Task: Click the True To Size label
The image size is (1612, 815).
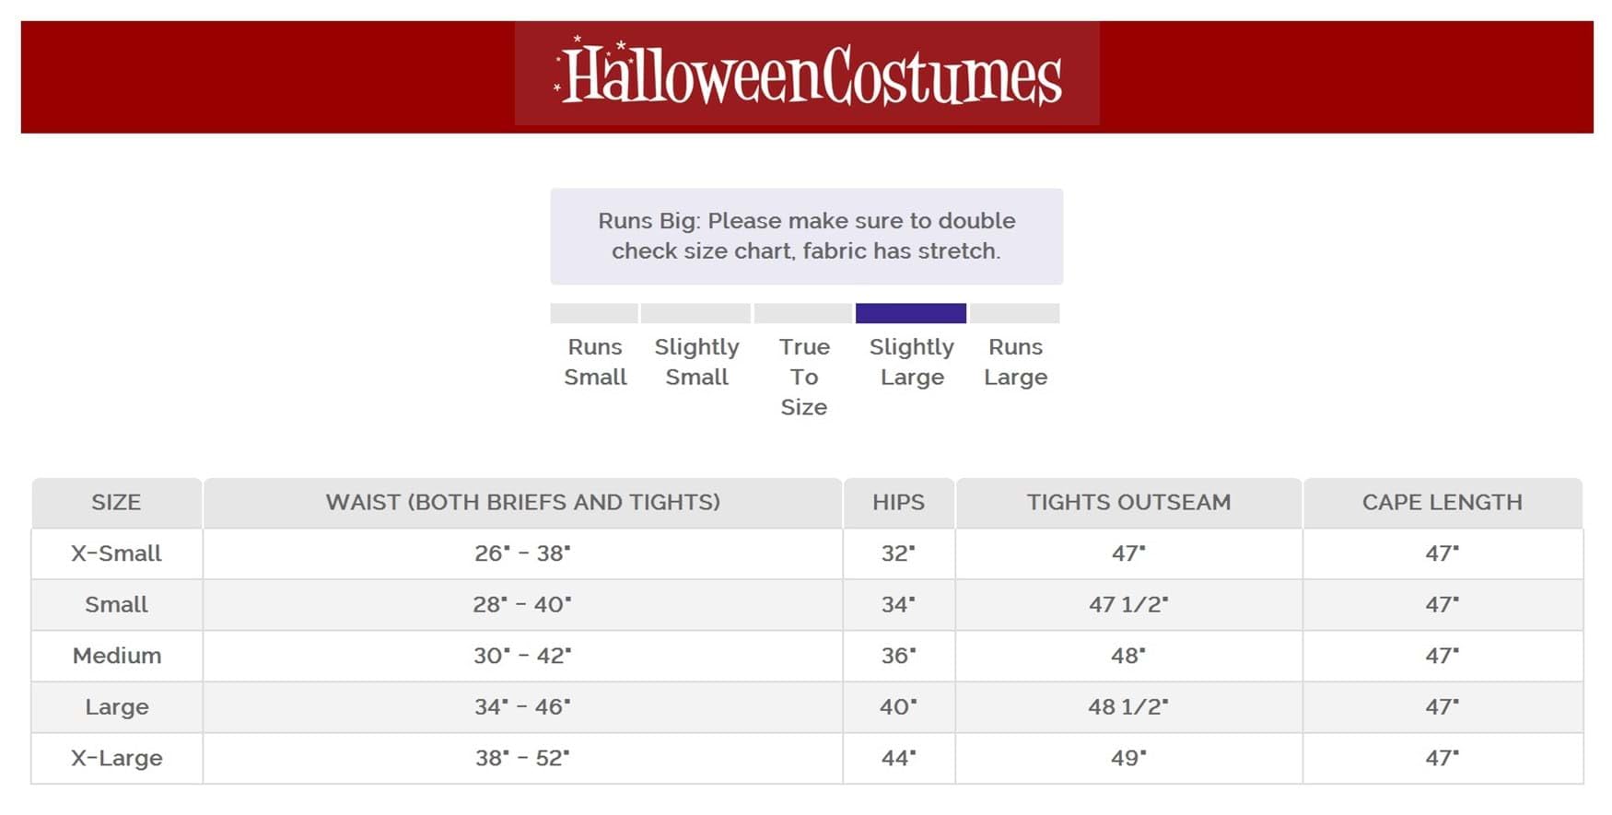Action: [804, 377]
